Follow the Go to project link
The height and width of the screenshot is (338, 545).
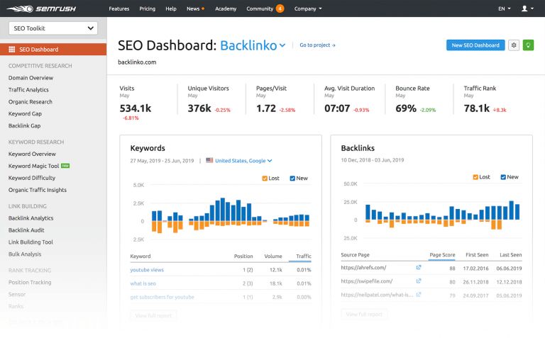pos(317,45)
